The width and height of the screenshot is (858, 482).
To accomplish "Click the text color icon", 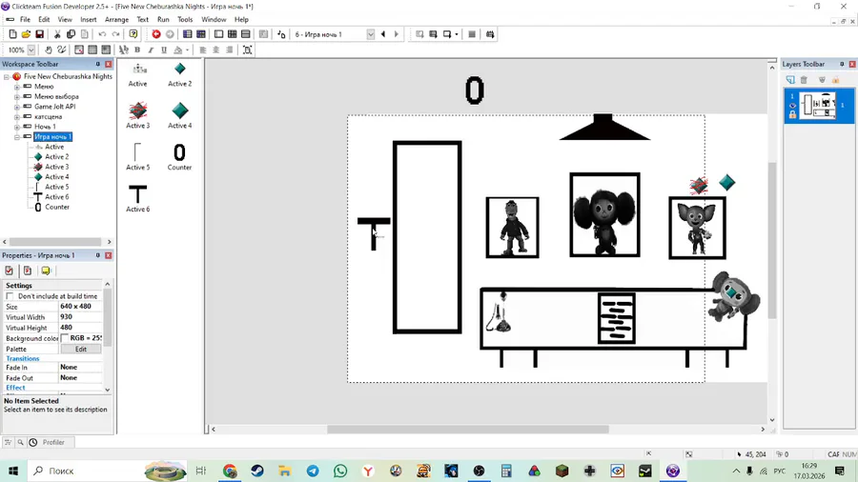I will click(178, 50).
